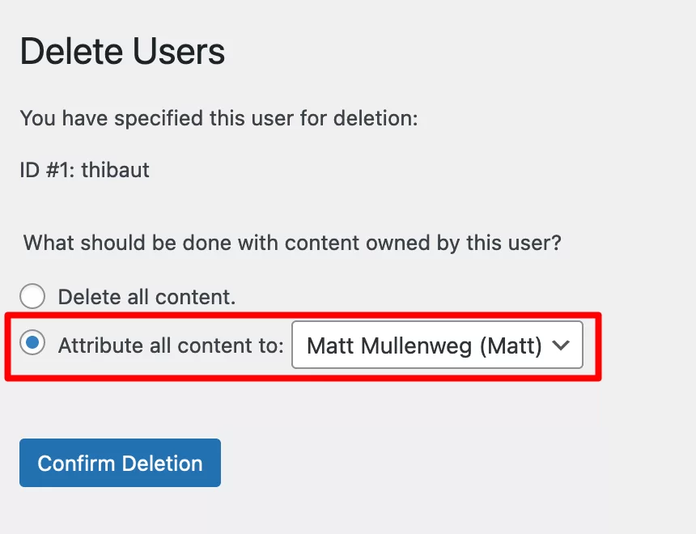Select the "Attribute all content to:" radio button

pos(32,343)
